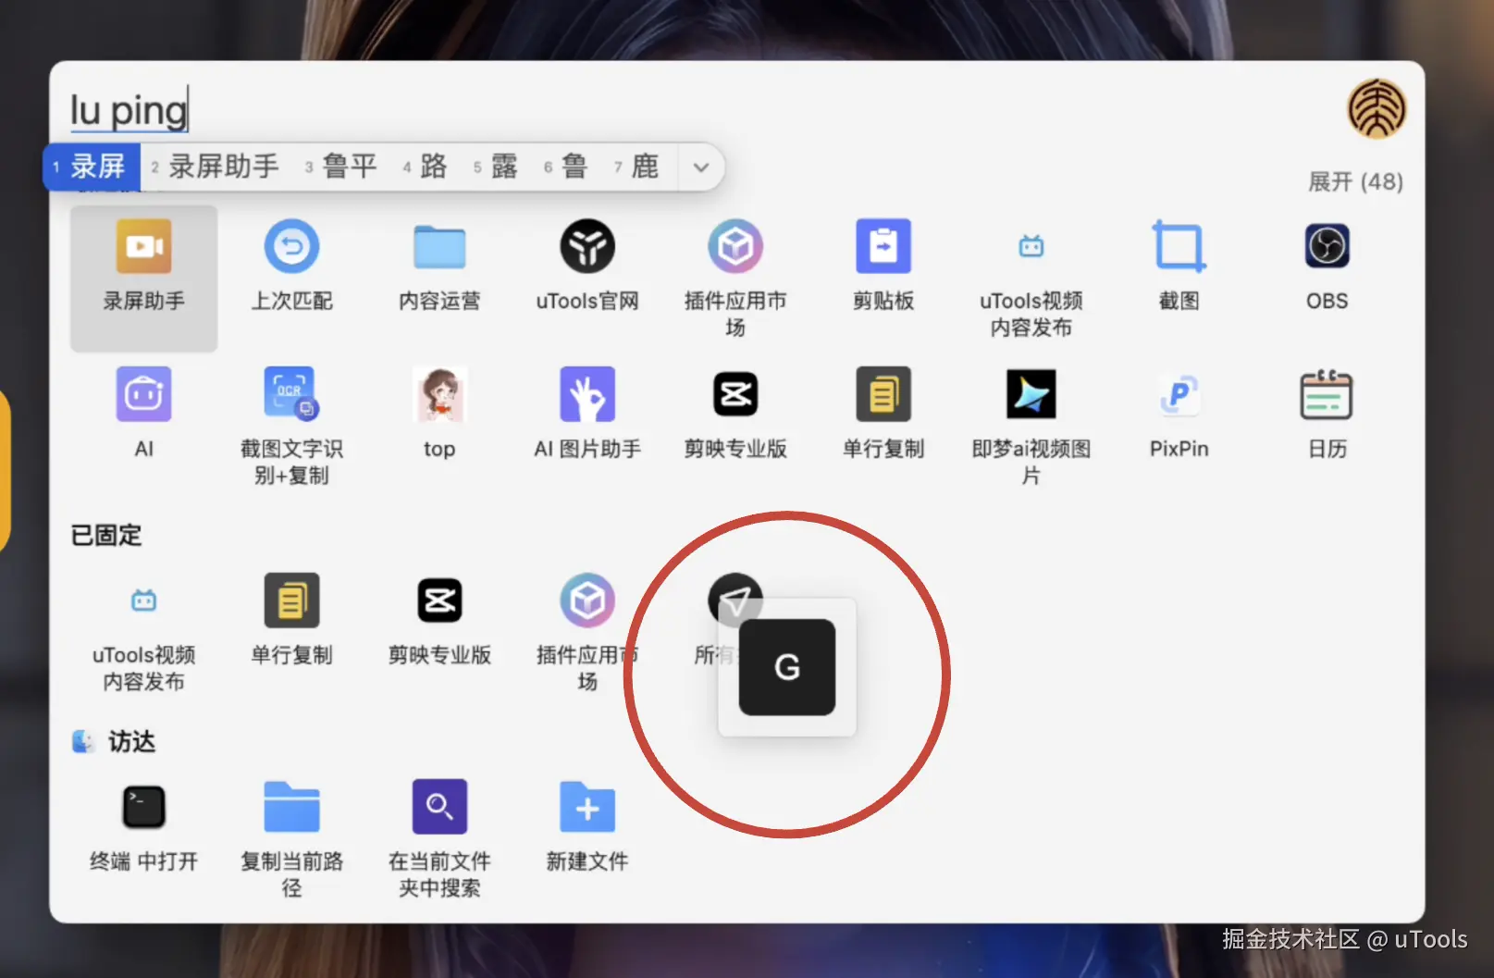1494x978 pixels.
Task: Open the user avatar in top-right corner
Action: pyautogui.click(x=1376, y=108)
